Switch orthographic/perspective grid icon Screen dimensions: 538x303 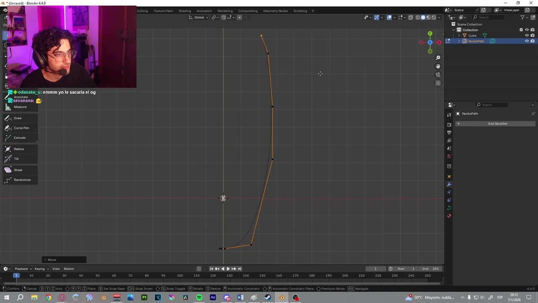438,83
